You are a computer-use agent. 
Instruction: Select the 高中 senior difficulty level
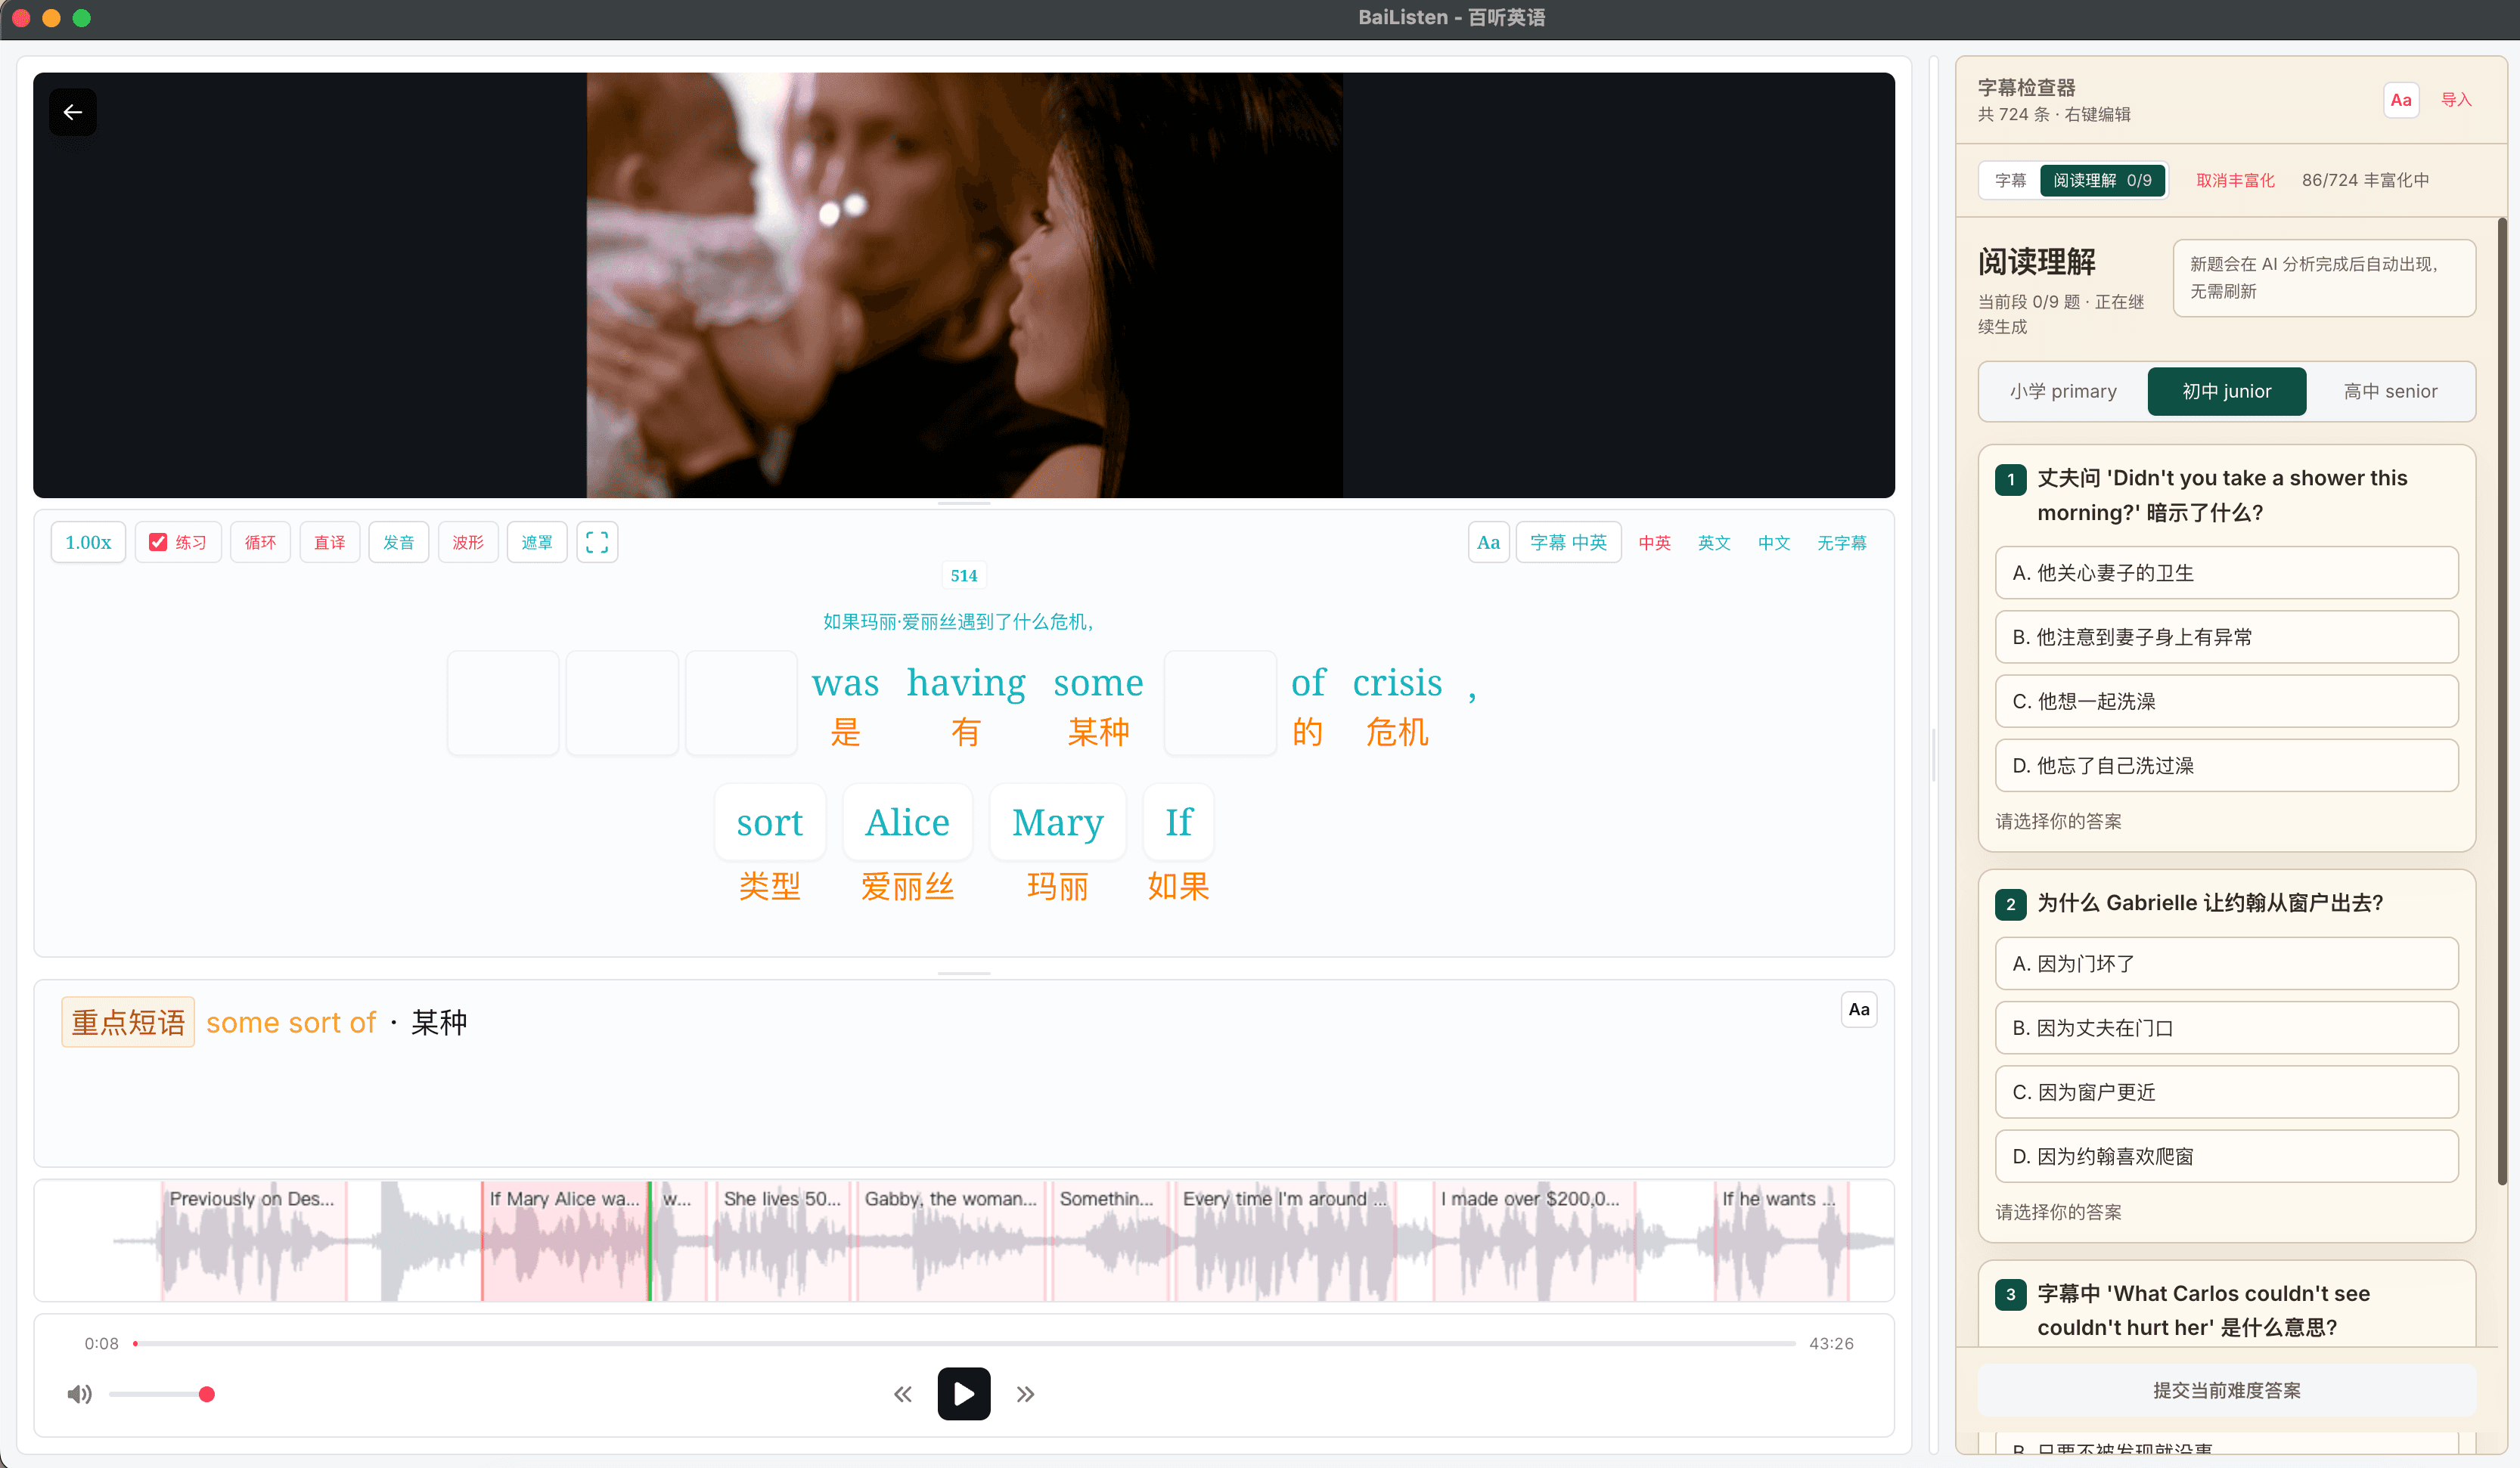tap(2390, 392)
